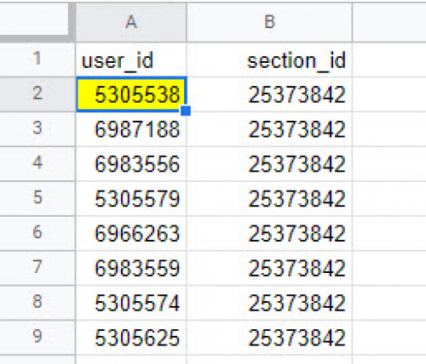Select row 8 header
Viewport: 426px width, 364px height.
click(37, 303)
